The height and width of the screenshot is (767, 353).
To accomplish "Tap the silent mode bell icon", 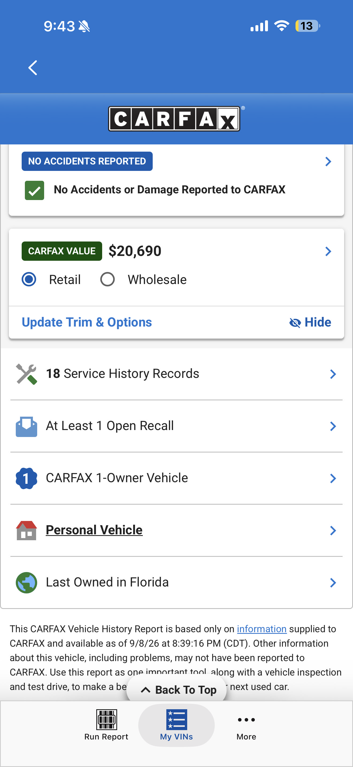I will pos(84,26).
